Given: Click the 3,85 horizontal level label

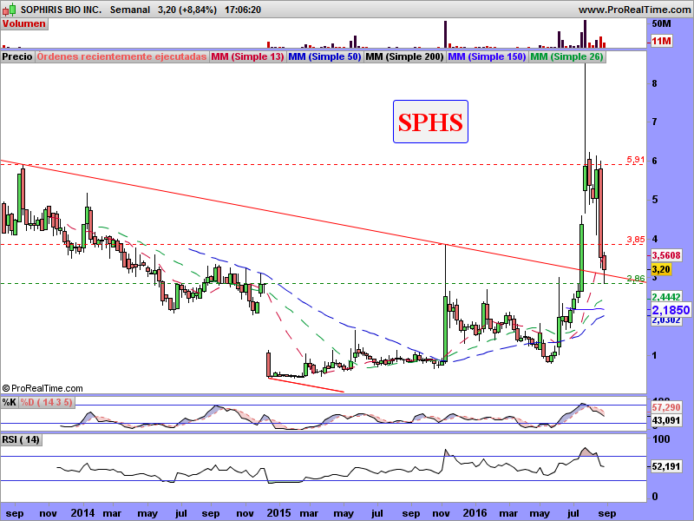Looking at the screenshot, I should click(636, 240).
